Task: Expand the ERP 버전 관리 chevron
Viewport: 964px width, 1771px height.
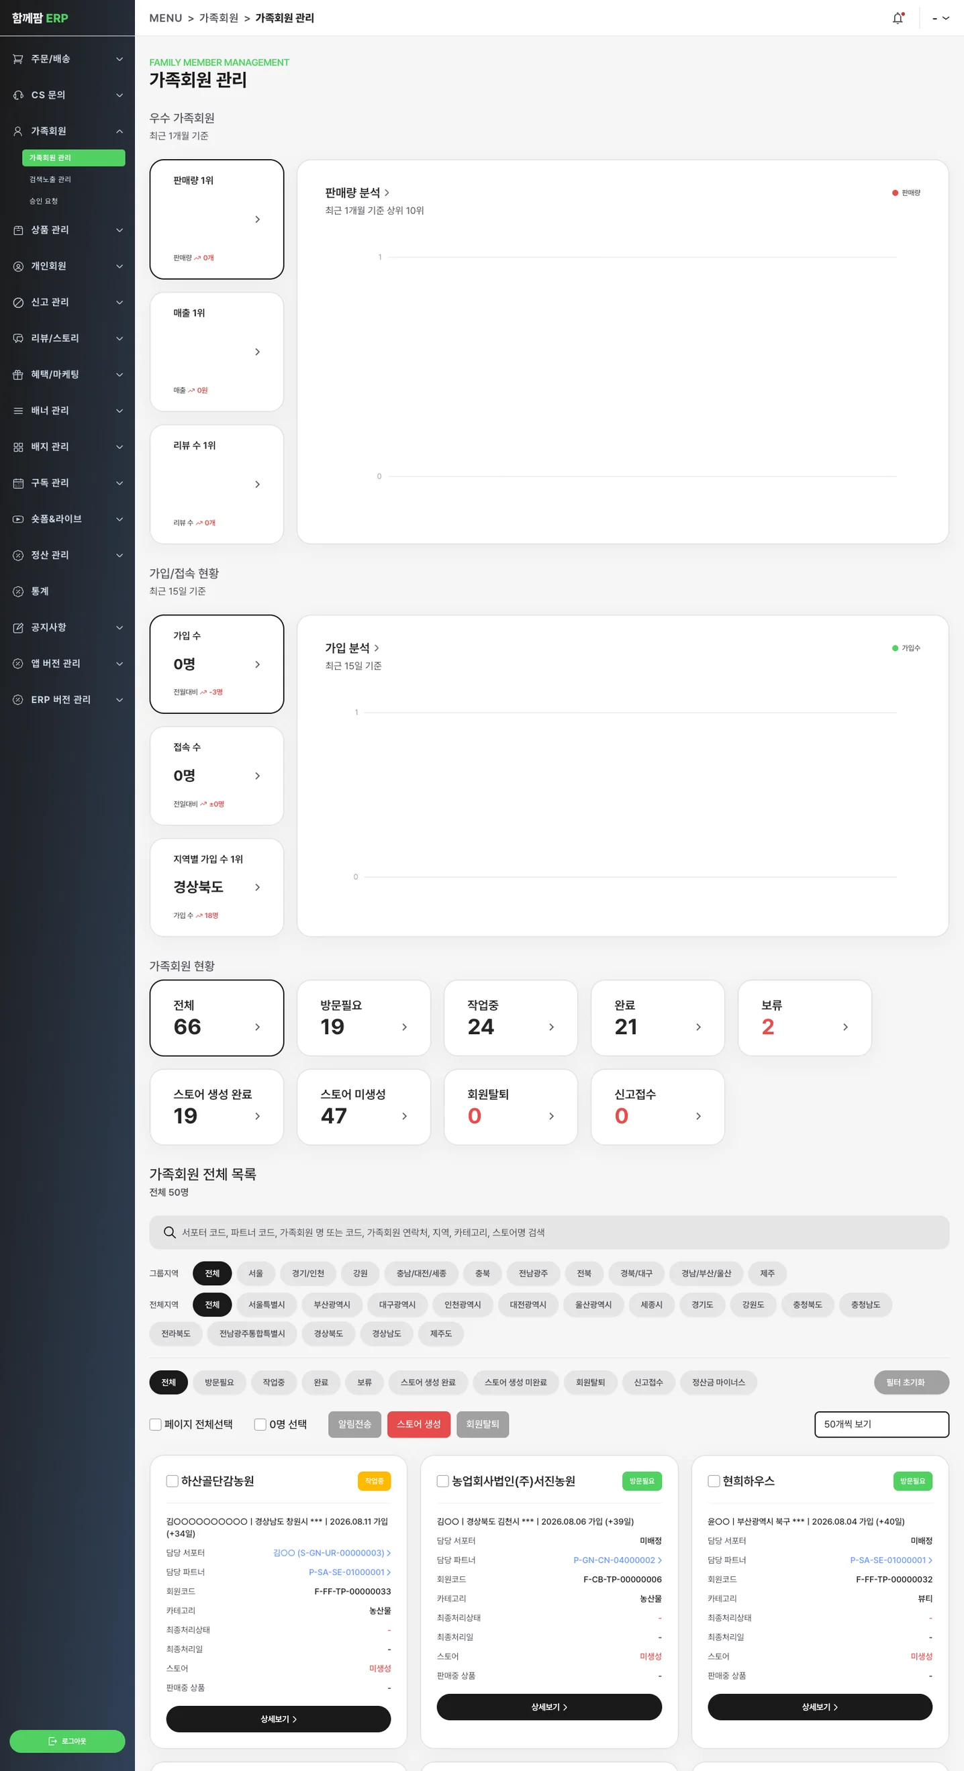Action: (x=119, y=700)
